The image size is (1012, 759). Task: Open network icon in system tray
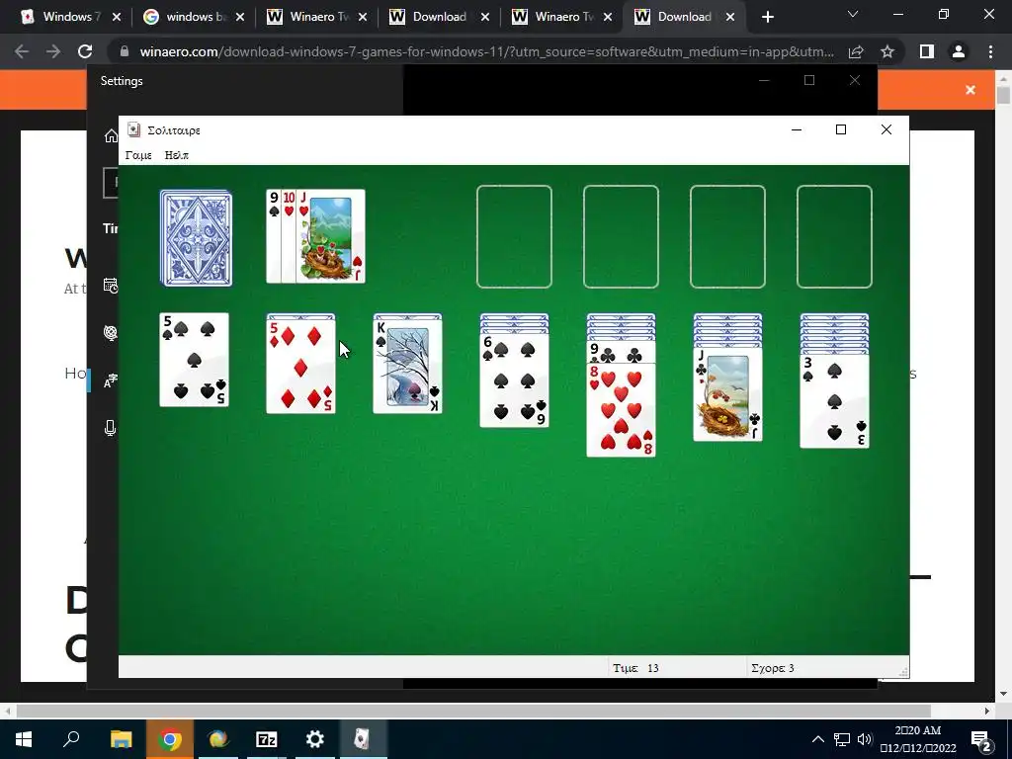[842, 739]
